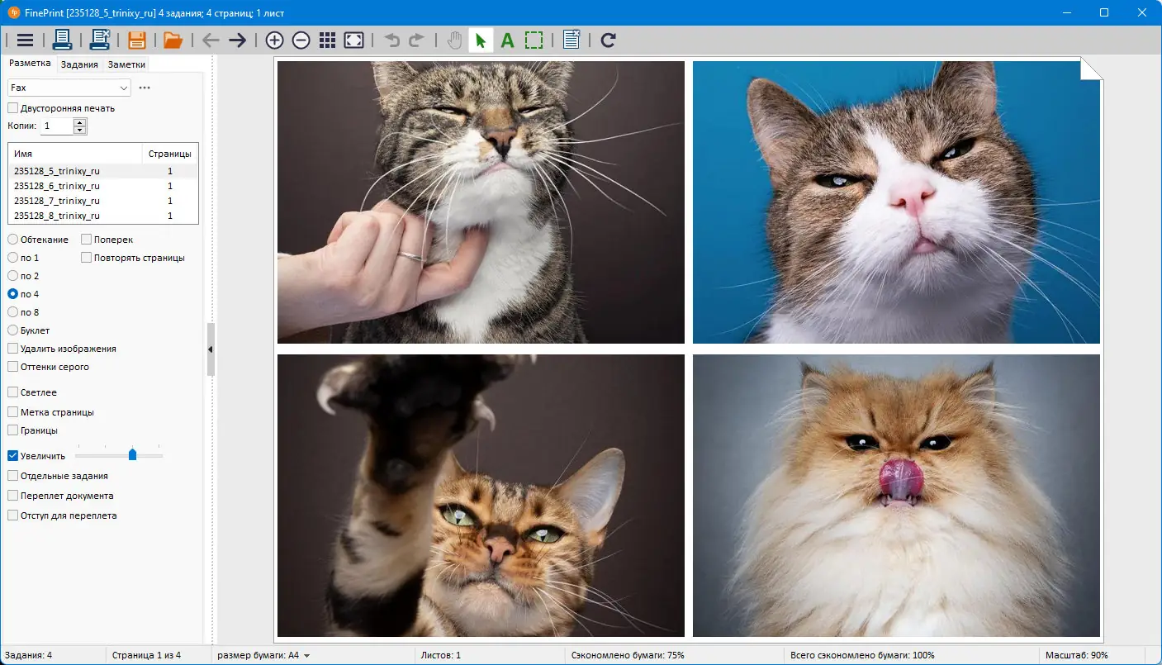Select the Hand pan tool
1162x665 pixels.
click(x=454, y=40)
